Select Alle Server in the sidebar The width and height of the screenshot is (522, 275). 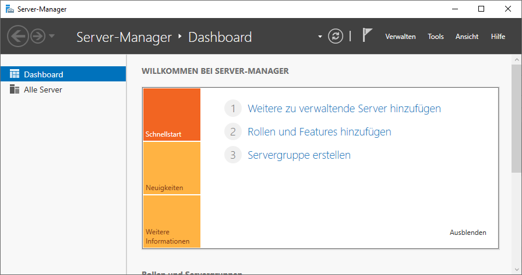coord(64,90)
